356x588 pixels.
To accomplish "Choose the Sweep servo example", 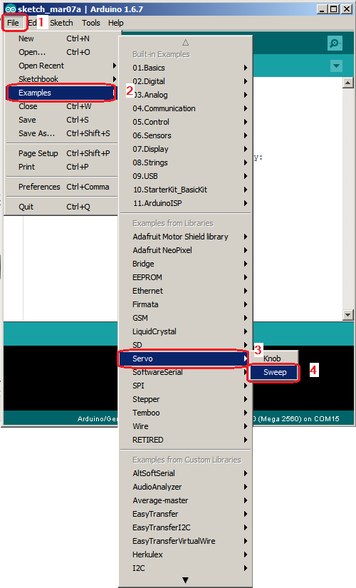I will pos(274,372).
